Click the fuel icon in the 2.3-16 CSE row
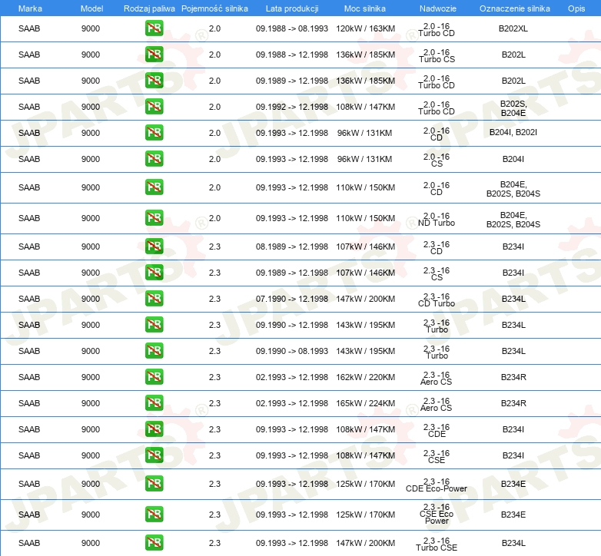Viewport: 601px width, 556px height. [154, 455]
